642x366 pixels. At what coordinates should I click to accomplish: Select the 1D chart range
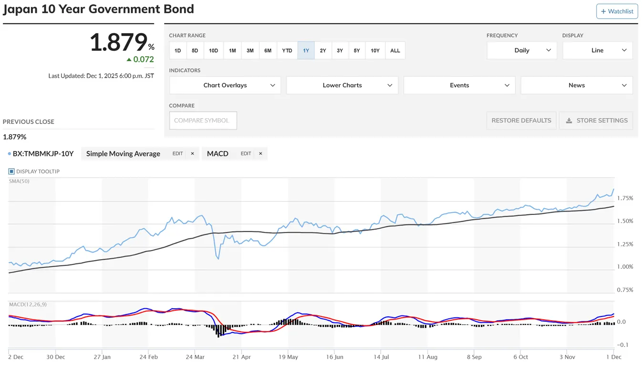(177, 51)
